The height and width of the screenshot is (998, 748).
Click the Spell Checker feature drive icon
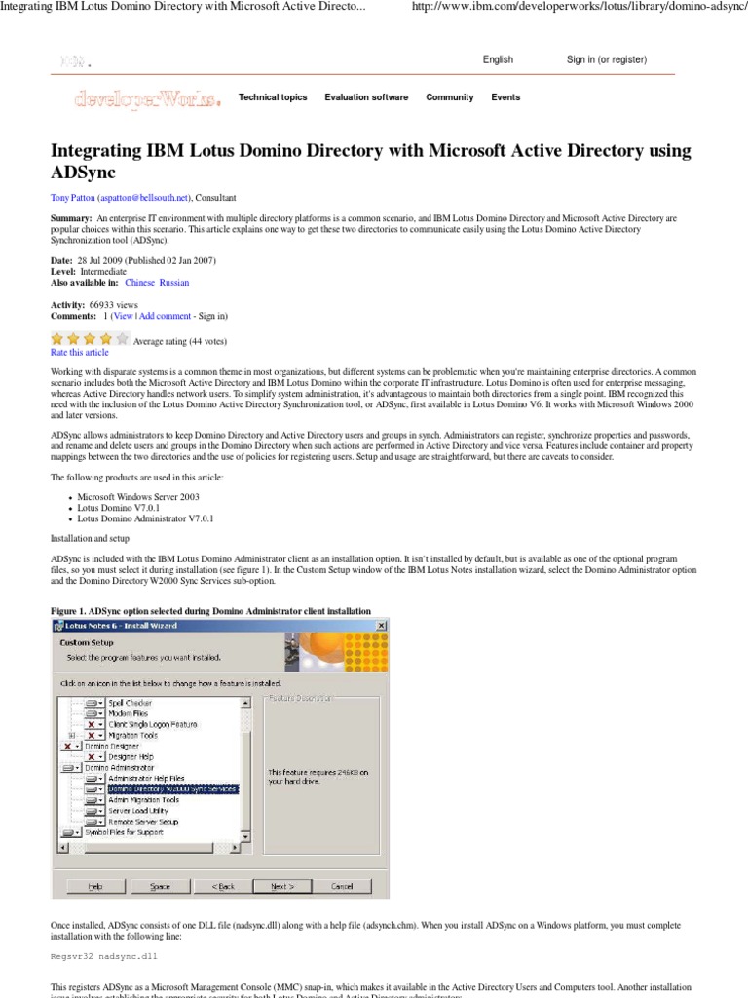[x=94, y=703]
